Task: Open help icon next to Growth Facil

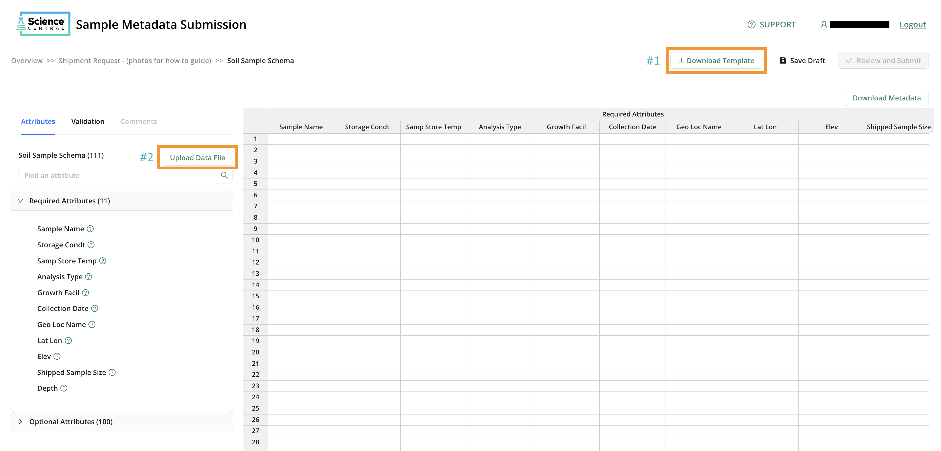Action: coord(85,293)
